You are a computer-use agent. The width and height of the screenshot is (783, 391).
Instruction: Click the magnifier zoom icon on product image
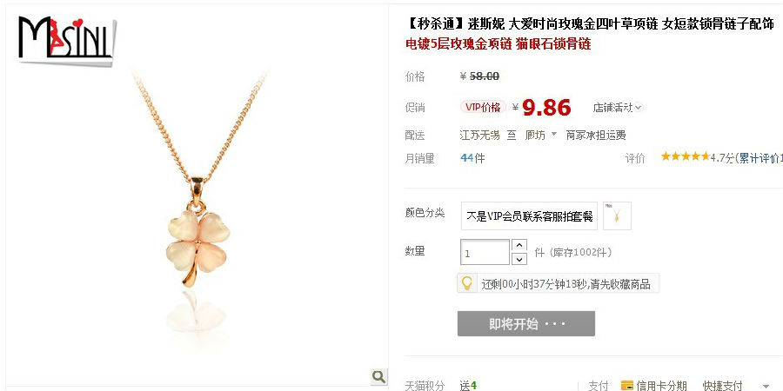pos(379,376)
